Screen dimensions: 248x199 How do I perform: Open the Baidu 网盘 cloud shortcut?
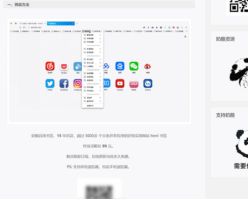[106, 66]
